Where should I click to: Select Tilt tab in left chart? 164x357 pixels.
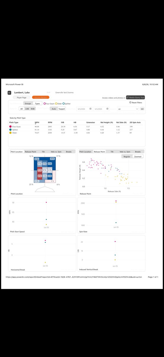click(x=43, y=152)
